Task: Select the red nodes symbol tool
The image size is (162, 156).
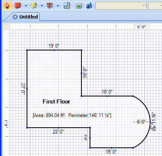Action: [49, 6]
